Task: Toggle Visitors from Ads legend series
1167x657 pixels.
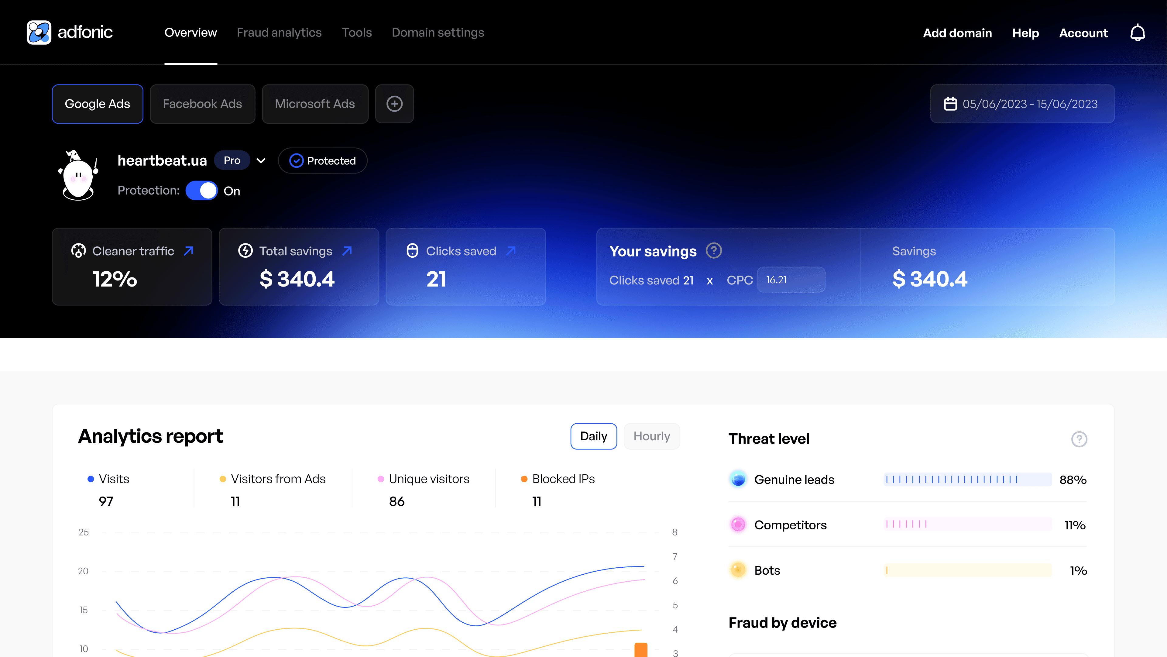Action: pos(272,479)
